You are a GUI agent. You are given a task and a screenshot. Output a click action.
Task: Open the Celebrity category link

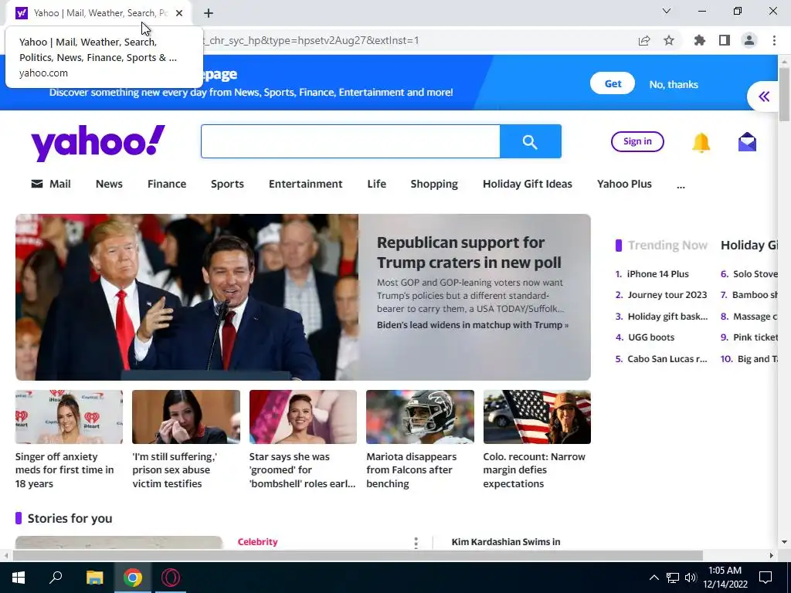tap(257, 541)
